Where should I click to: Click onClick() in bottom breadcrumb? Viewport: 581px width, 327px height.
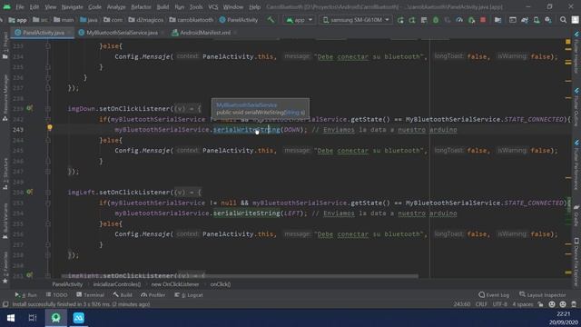tap(221, 284)
